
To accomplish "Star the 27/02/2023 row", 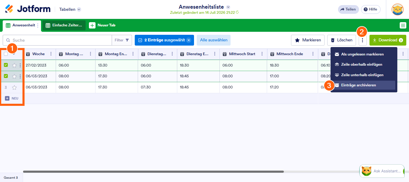I will tap(14, 65).
